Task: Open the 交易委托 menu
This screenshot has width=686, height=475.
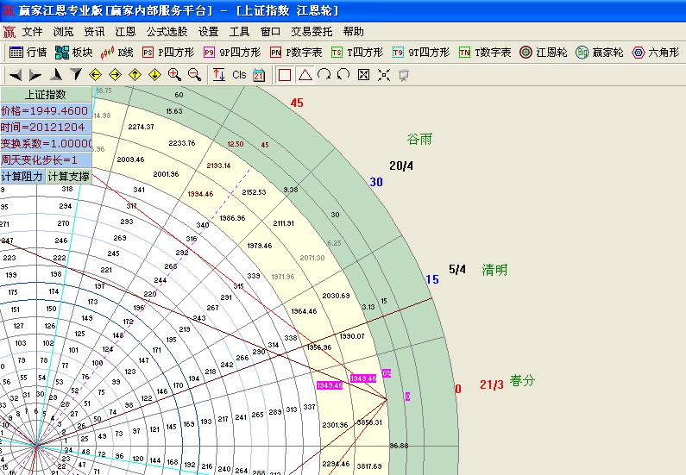Action: pyautogui.click(x=312, y=31)
